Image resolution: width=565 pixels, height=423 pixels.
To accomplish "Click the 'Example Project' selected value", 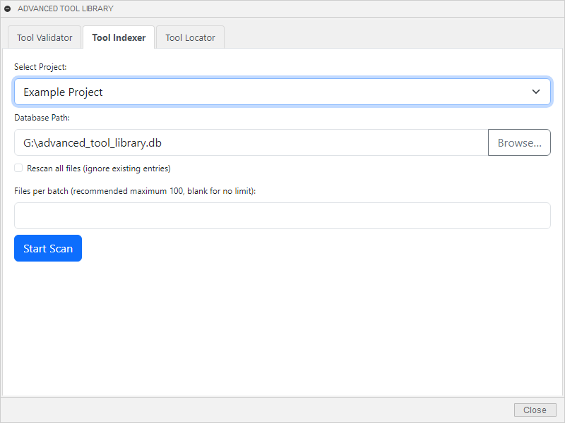I will pyautogui.click(x=64, y=92).
